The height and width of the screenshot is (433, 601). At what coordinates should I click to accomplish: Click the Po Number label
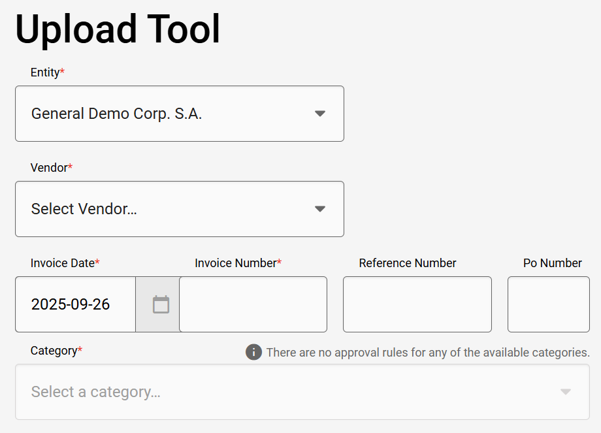(x=552, y=263)
